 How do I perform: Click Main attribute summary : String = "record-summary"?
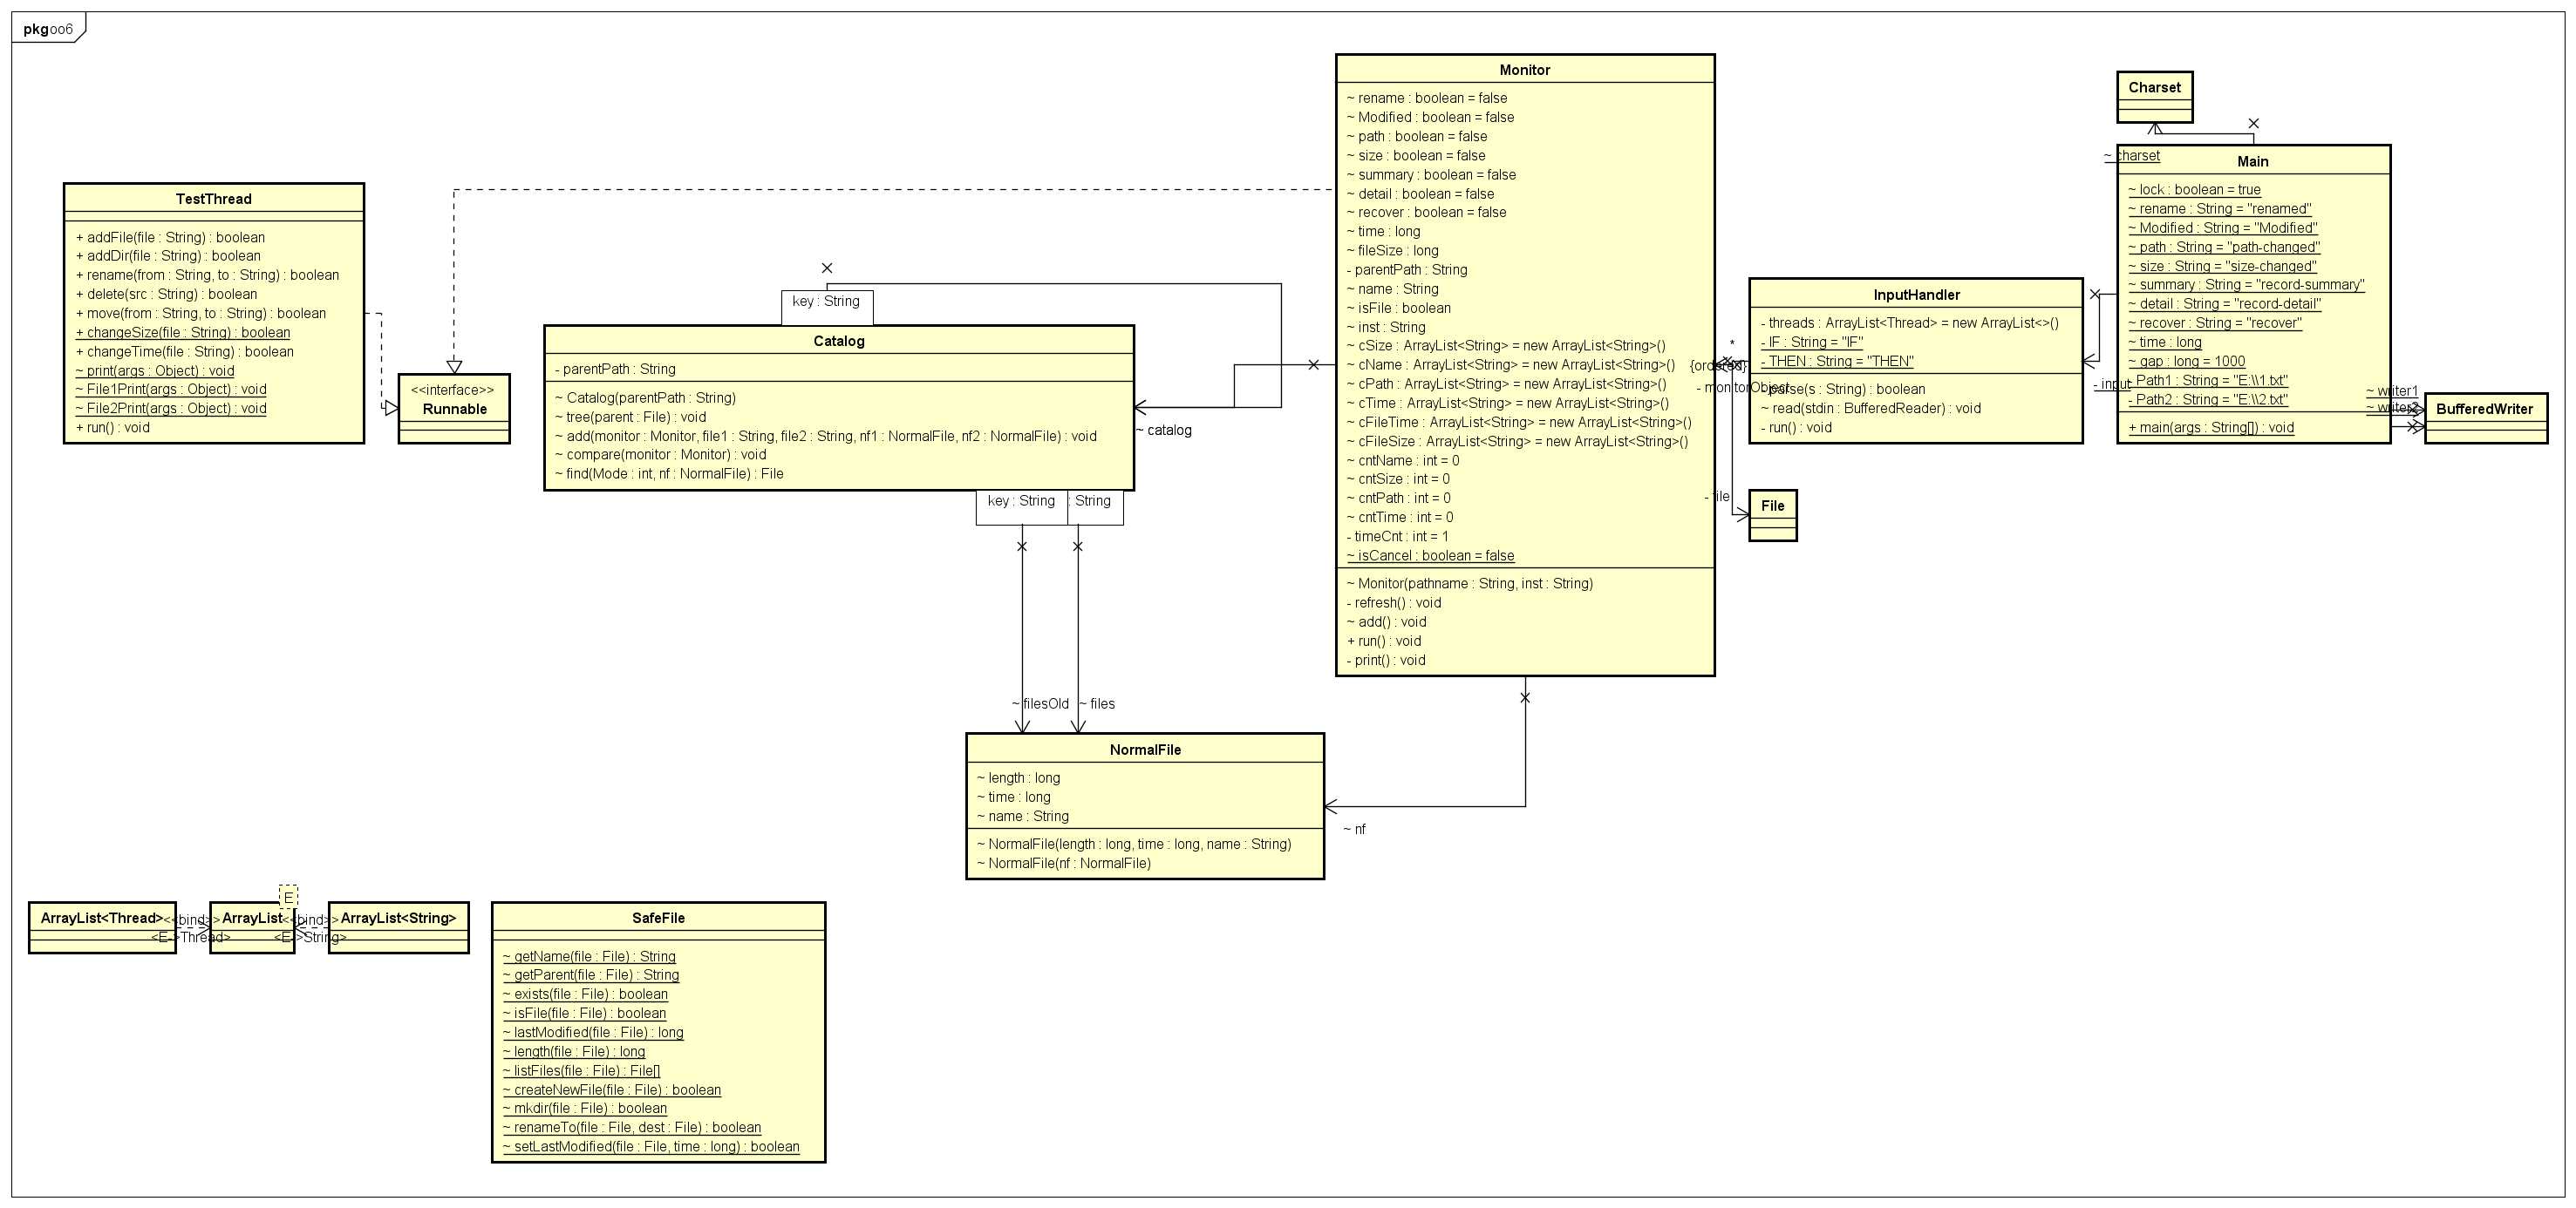[x=2246, y=285]
